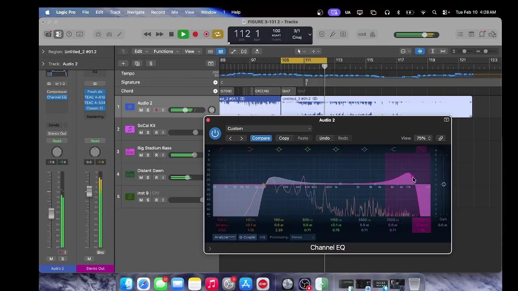
Task: Click the Compare button
Action: (x=261, y=138)
